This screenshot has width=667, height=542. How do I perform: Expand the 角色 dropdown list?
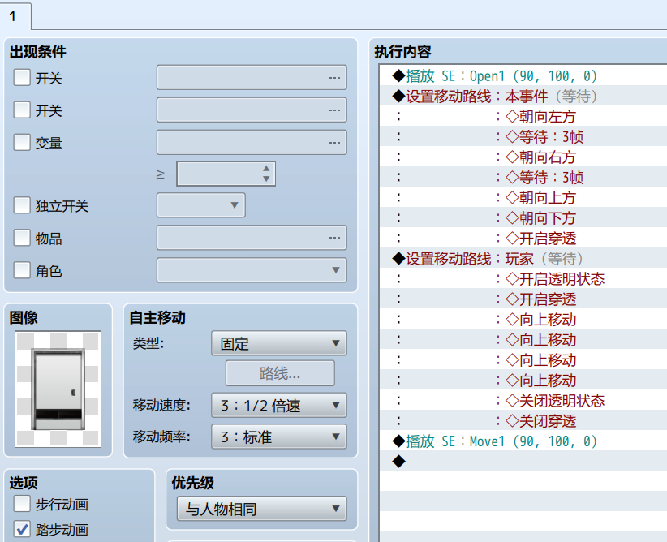[252, 270]
